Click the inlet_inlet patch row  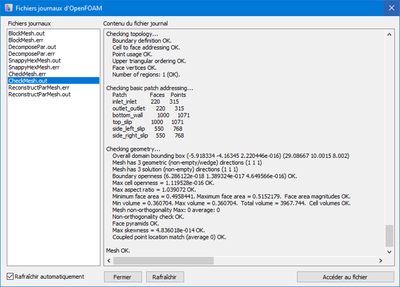coord(146,102)
